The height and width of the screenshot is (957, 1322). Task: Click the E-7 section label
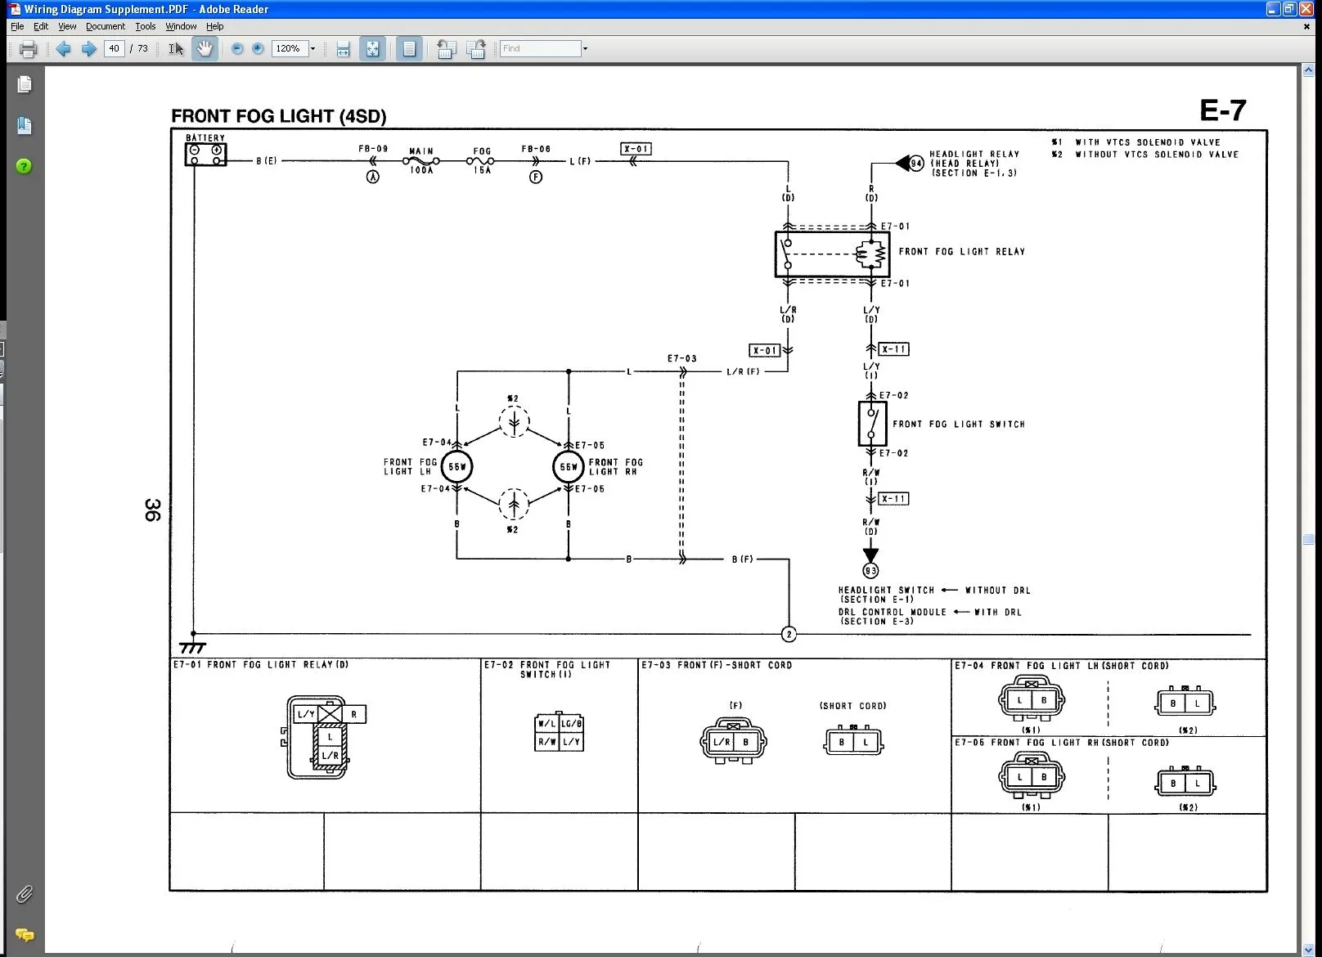[1223, 110]
